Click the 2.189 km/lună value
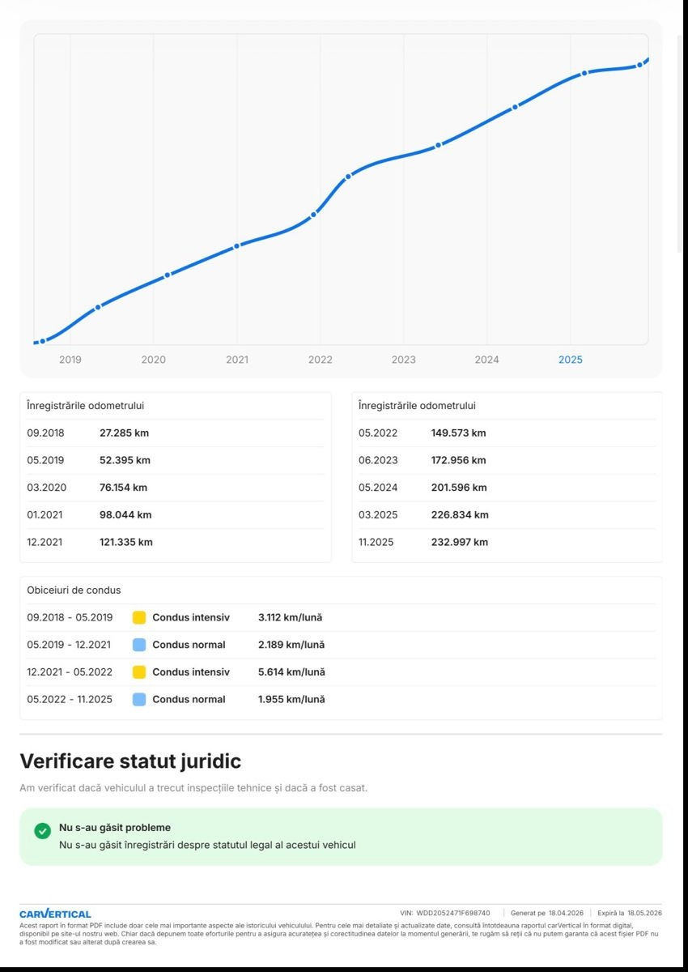The width and height of the screenshot is (688, 972). pos(291,645)
